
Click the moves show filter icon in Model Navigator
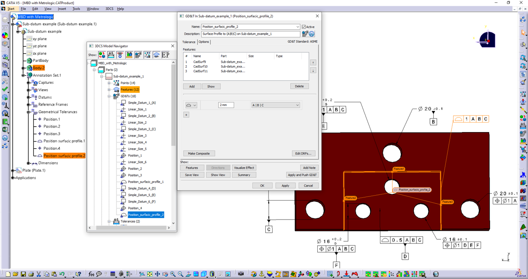click(101, 55)
